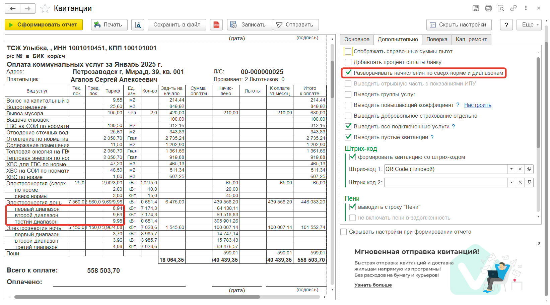Click the printer icon in the title bar

[x=488, y=8]
